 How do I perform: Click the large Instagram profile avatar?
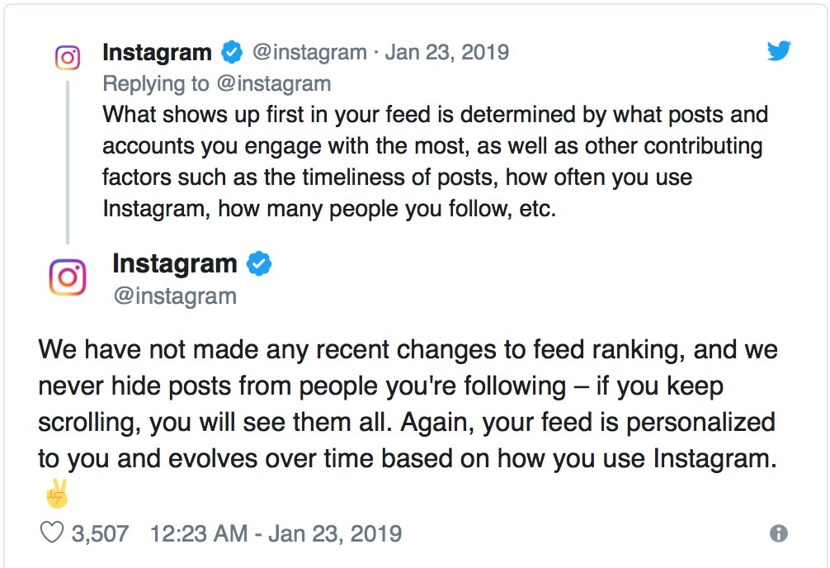click(x=68, y=277)
